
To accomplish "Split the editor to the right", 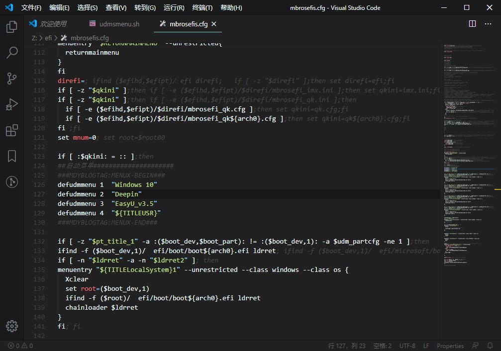I will [472, 24].
